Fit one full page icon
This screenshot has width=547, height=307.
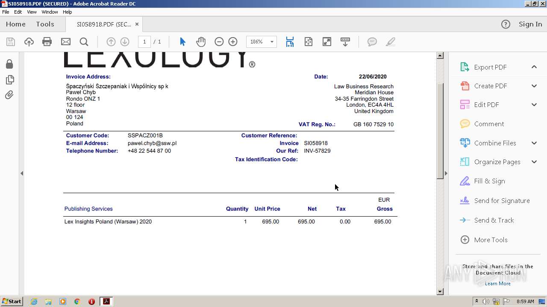(308, 42)
